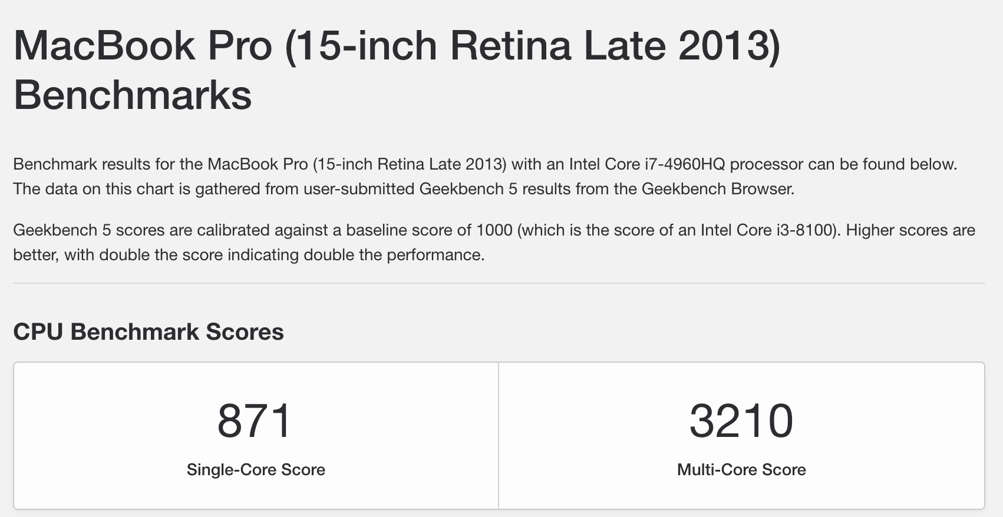Viewport: 1003px width, 517px height.
Task: Click the double the performance phrase
Action: pyautogui.click(x=394, y=254)
